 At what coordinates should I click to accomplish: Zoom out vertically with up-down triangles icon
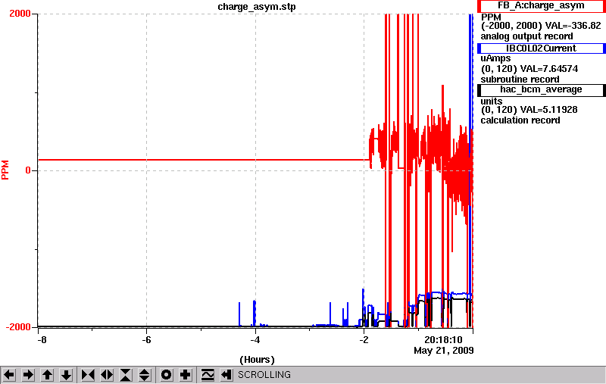tap(145, 375)
